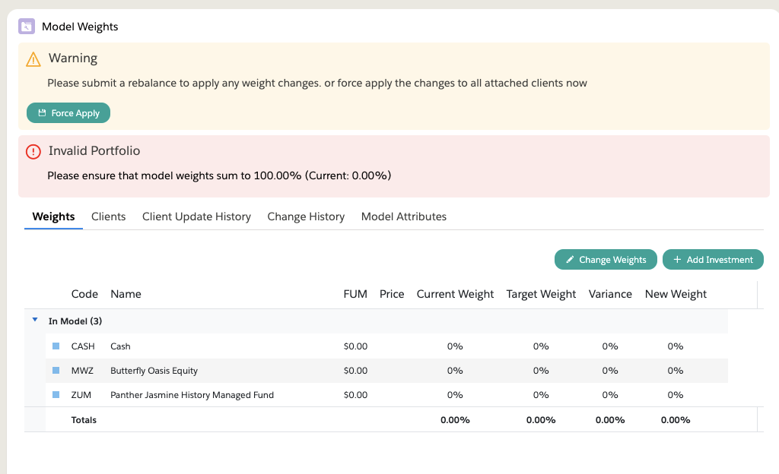Click the yellow warning triangle icon

click(x=33, y=58)
